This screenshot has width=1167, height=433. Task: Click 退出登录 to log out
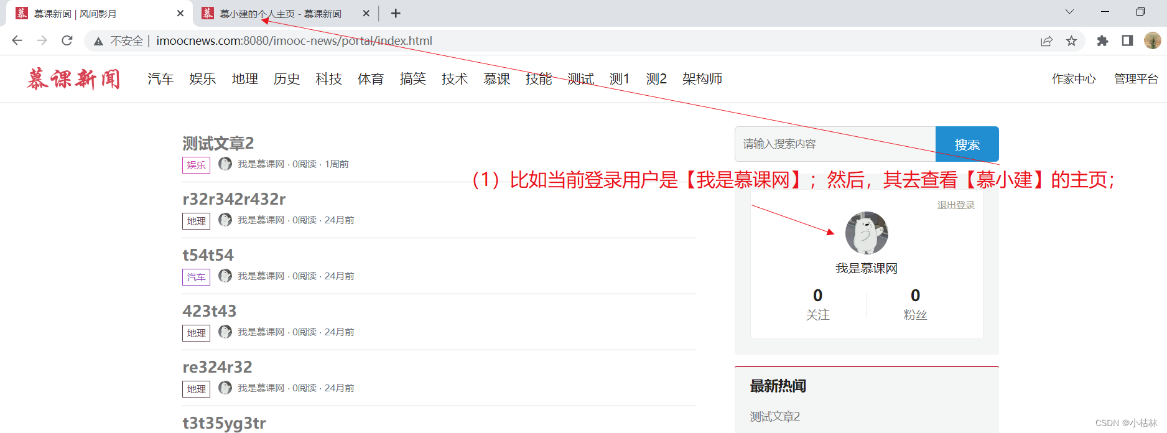956,205
